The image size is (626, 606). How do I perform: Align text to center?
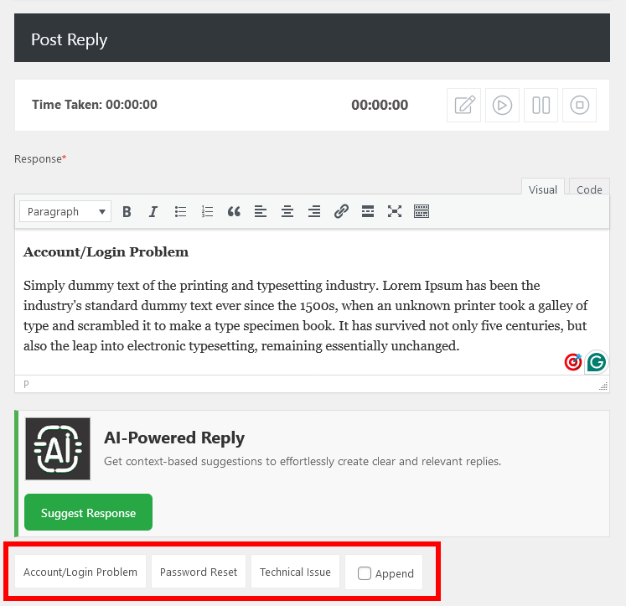click(287, 212)
